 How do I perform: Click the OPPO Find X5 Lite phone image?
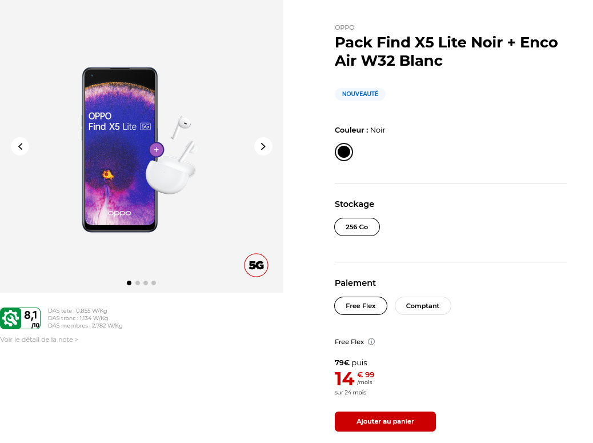pyautogui.click(x=119, y=171)
